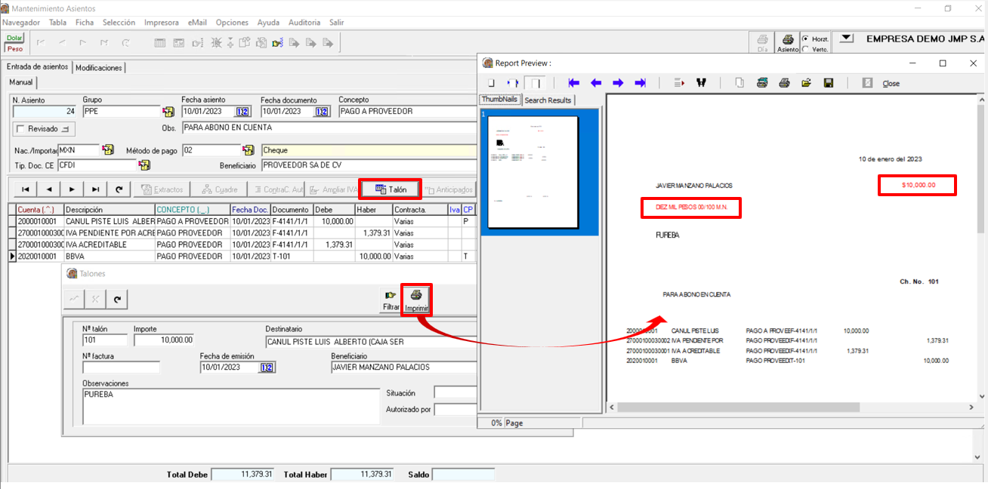Open the Fecha asiento calendar picker

click(242, 112)
